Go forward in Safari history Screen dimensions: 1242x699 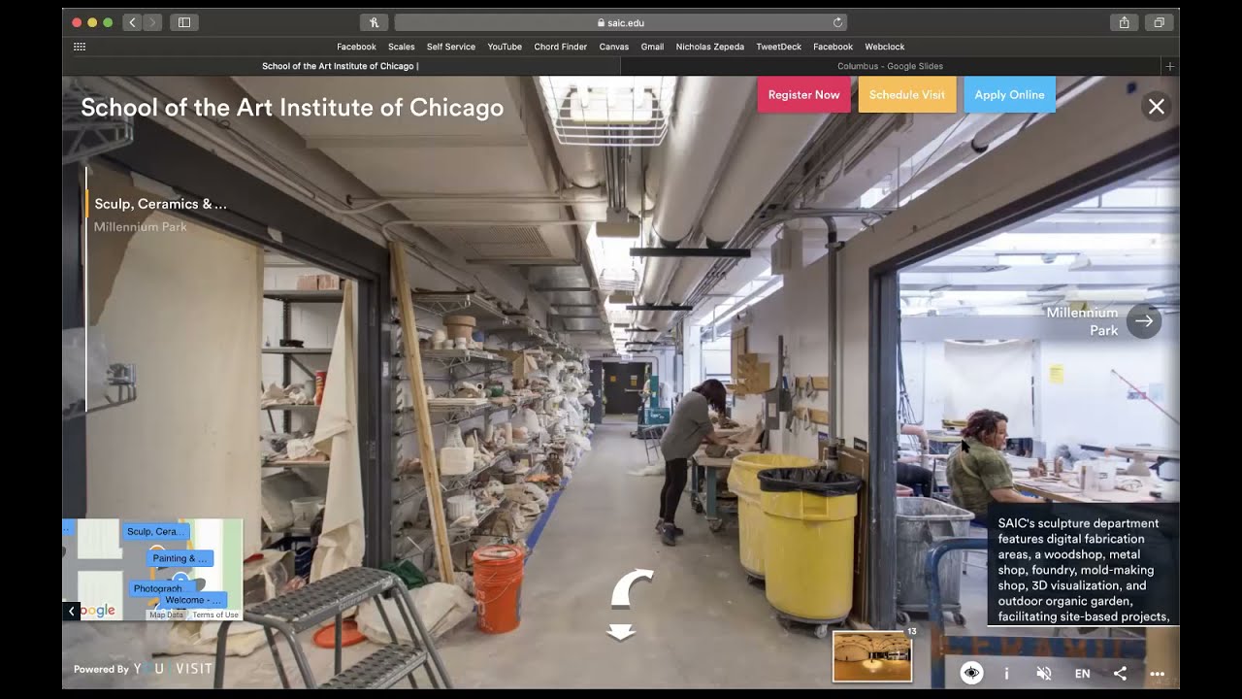click(152, 22)
